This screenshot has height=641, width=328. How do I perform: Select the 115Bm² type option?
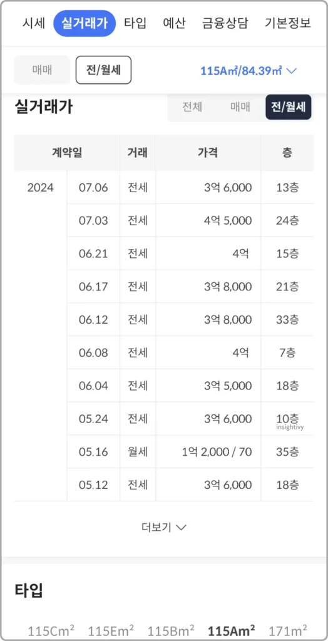coord(172,630)
